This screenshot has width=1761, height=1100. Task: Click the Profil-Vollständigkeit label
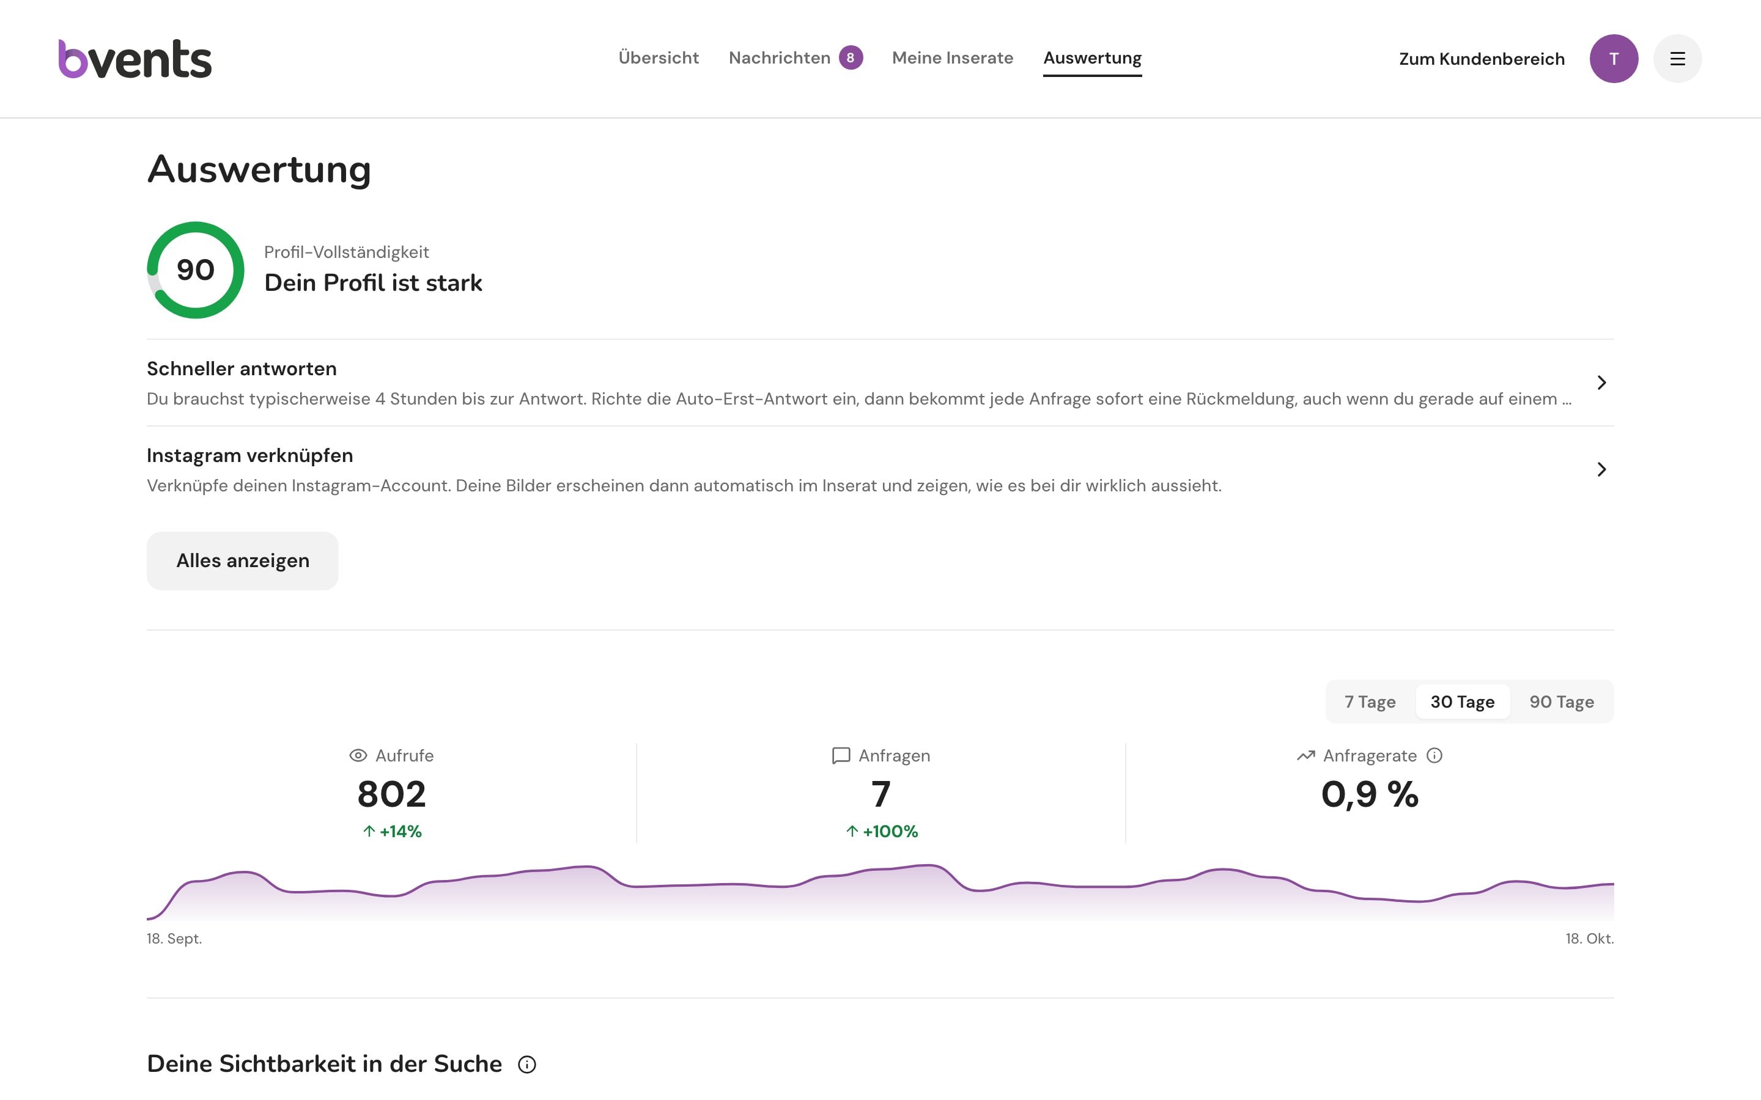pos(346,252)
